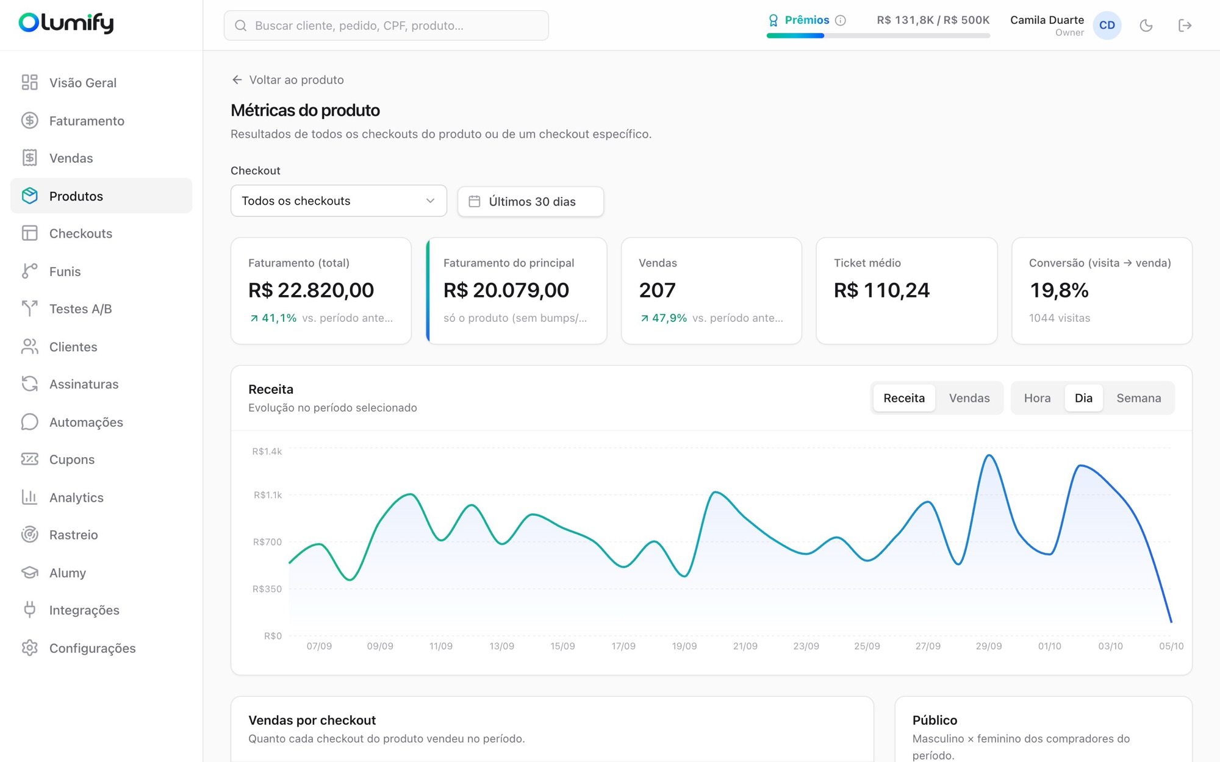Image resolution: width=1220 pixels, height=762 pixels.
Task: Click the rewards progress bar
Action: [878, 36]
